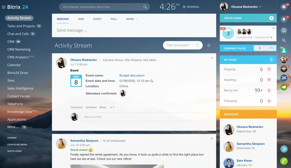
Task: Click the notifications bell icon
Action: point(283,19)
